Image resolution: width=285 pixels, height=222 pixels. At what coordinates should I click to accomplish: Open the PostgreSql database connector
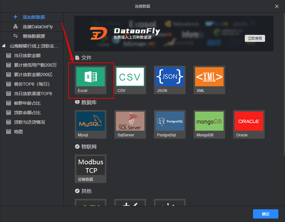coord(170,124)
